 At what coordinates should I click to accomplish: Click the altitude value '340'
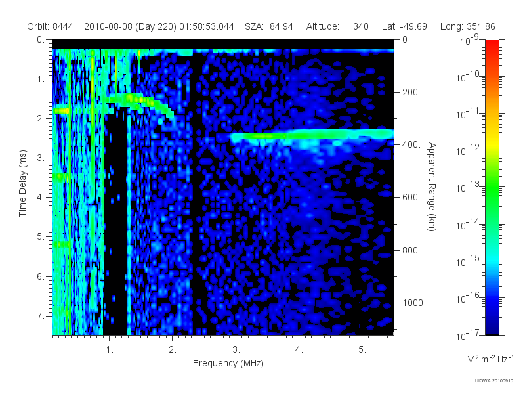tap(360, 26)
